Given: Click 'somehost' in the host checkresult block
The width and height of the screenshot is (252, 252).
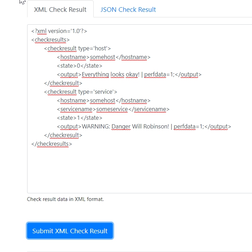Looking at the screenshot, I should point(103,57).
